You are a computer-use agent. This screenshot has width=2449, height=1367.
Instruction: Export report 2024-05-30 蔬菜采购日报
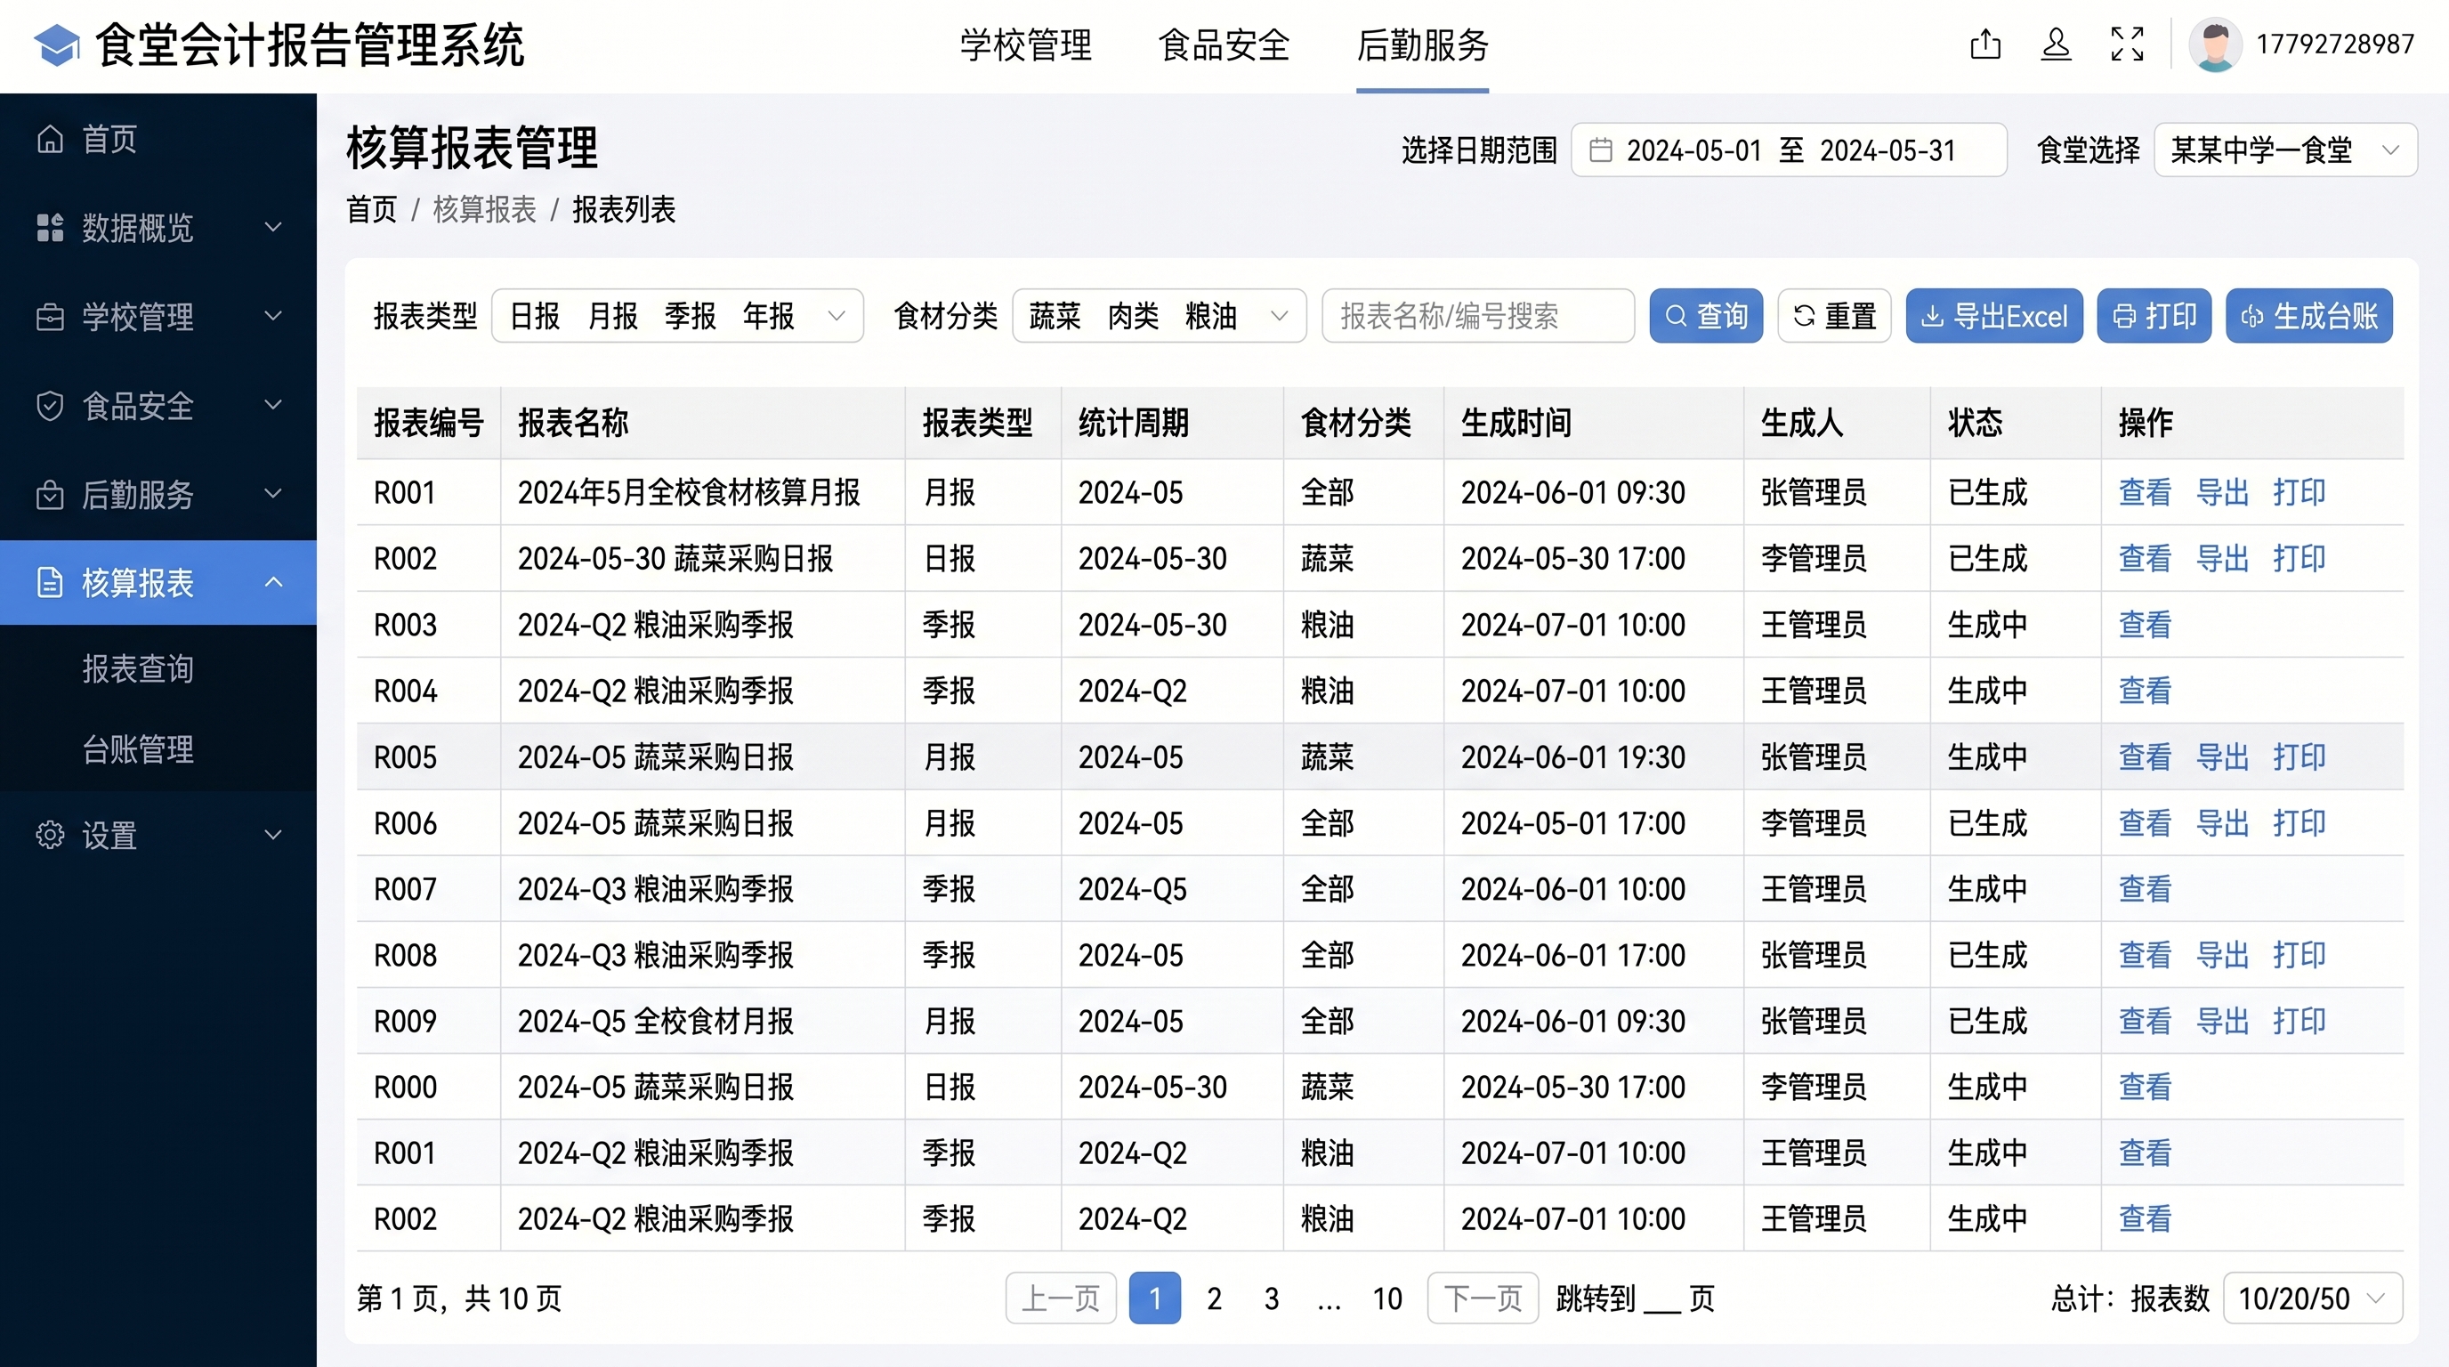pos(2222,559)
